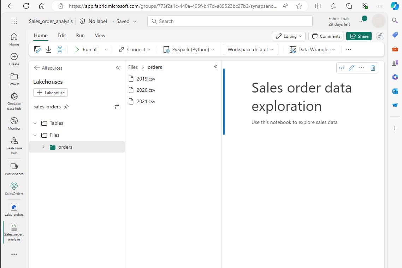Click the browser address bar
Image resolution: width=402 pixels, height=268 pixels.
(173, 6)
